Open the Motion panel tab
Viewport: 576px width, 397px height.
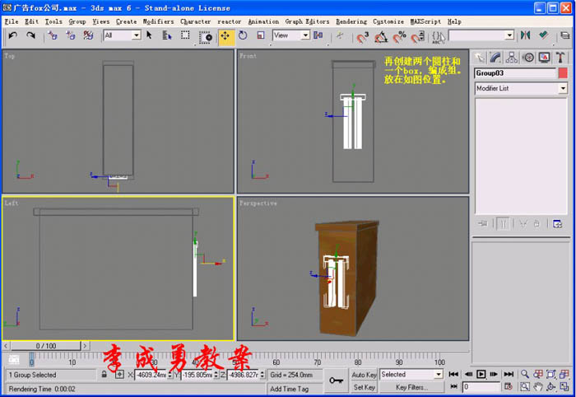(x=528, y=58)
